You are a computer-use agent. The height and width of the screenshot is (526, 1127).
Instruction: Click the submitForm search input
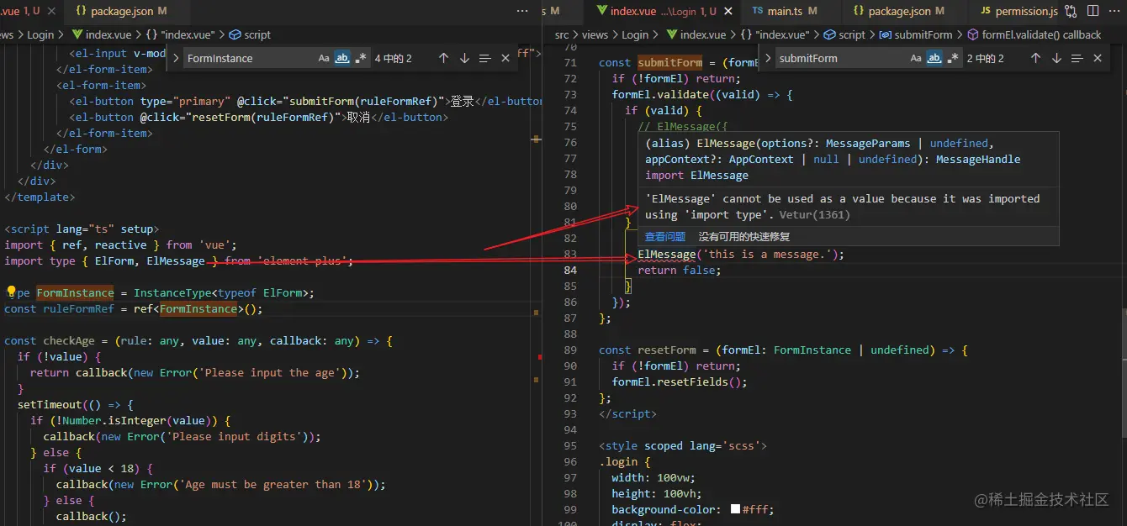841,59
